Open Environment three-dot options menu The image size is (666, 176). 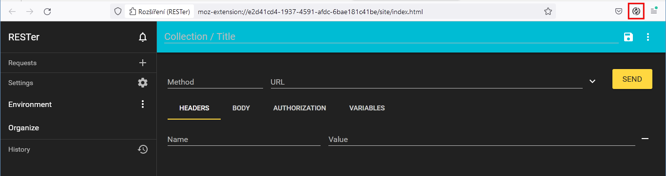143,104
